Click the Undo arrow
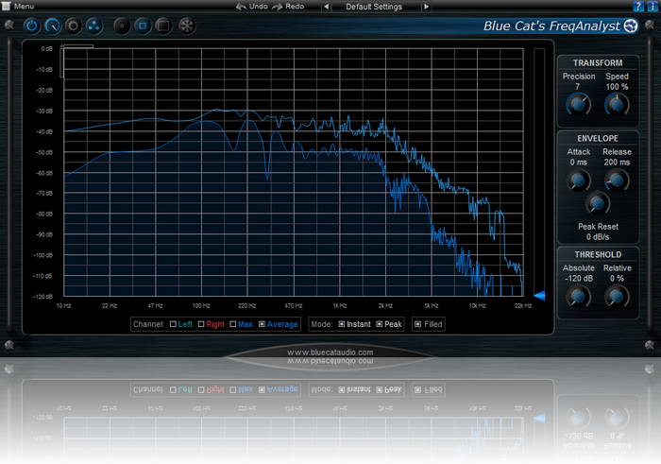 (x=241, y=7)
